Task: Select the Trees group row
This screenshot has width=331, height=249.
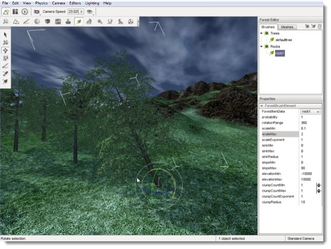Action: 275,33
